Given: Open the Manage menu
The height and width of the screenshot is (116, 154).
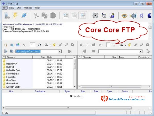Looking at the screenshot, I should [28, 8].
